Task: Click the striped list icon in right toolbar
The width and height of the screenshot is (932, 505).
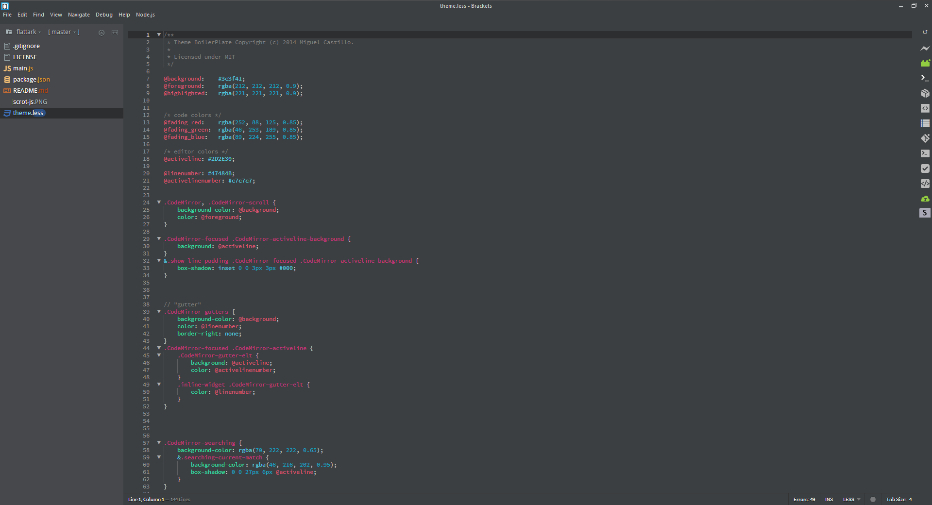Action: pos(925,123)
